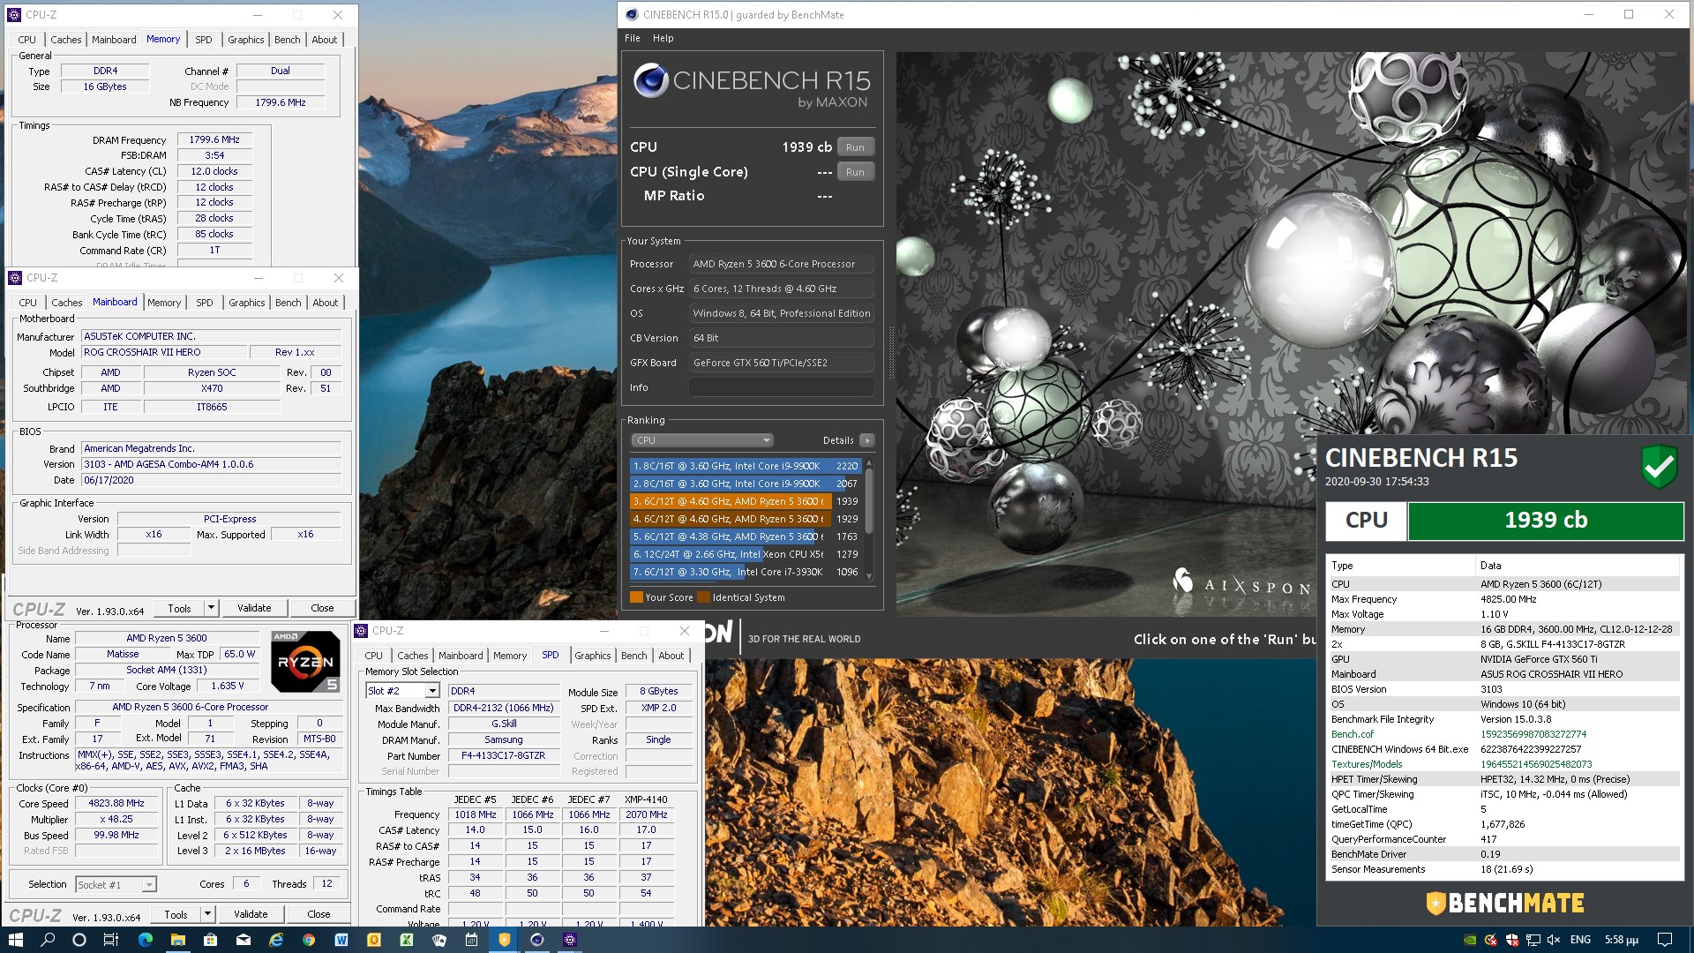
Task: Switch to CPU-Z purple taskbar icon
Action: (x=570, y=940)
